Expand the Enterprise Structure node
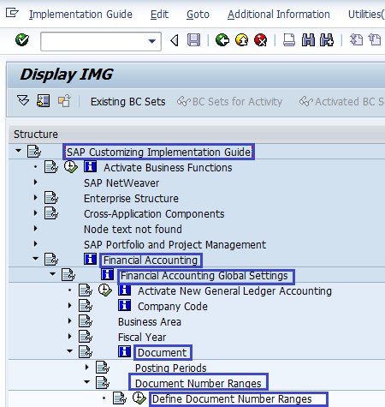 click(x=35, y=198)
